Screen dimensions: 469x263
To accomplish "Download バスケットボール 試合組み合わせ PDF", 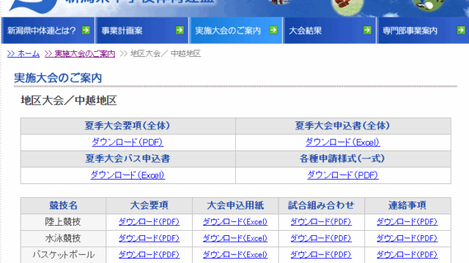I will click(x=321, y=255).
